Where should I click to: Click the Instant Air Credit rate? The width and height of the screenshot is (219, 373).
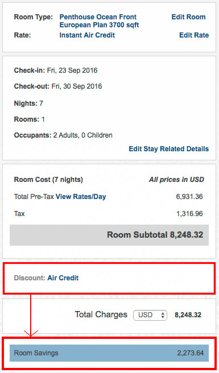tap(87, 35)
